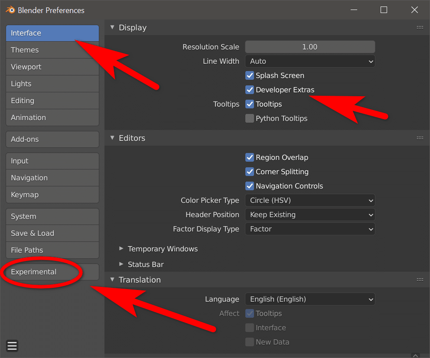Disable Navigation Controls checkbox
This screenshot has width=430, height=358.
(x=250, y=186)
